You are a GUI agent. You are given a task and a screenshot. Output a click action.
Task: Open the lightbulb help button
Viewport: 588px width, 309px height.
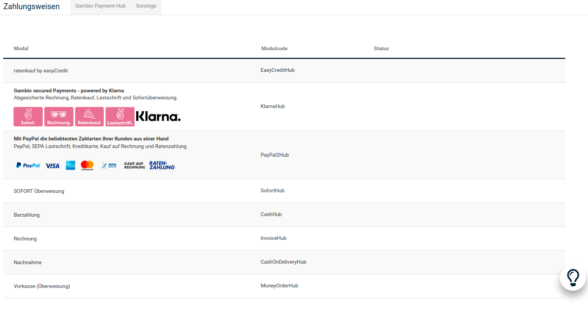pyautogui.click(x=573, y=278)
